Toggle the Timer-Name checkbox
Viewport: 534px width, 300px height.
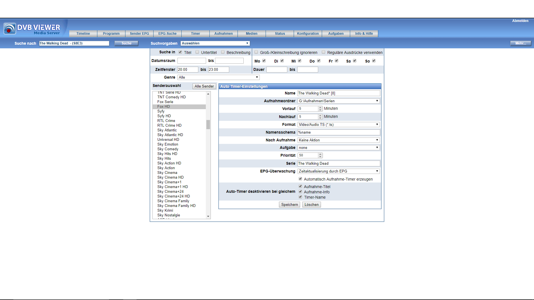click(300, 197)
